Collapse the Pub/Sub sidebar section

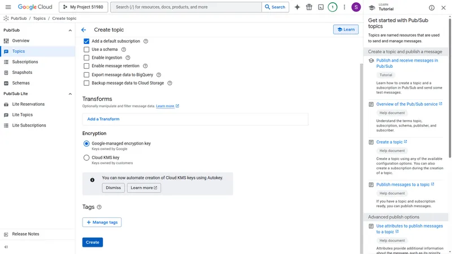coord(70,30)
